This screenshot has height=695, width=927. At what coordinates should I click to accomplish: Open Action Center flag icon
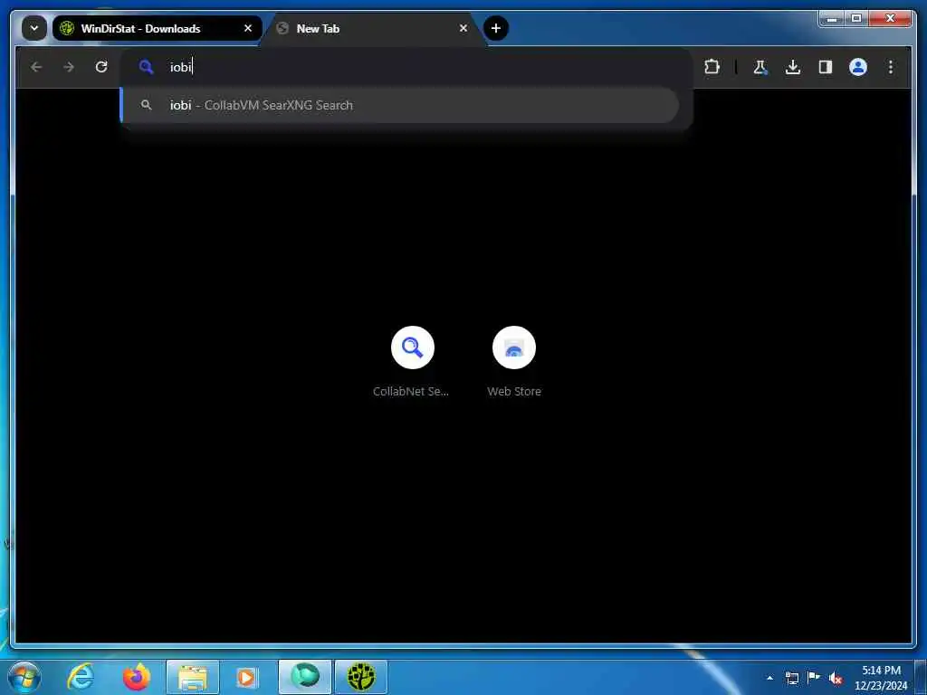coord(814,678)
